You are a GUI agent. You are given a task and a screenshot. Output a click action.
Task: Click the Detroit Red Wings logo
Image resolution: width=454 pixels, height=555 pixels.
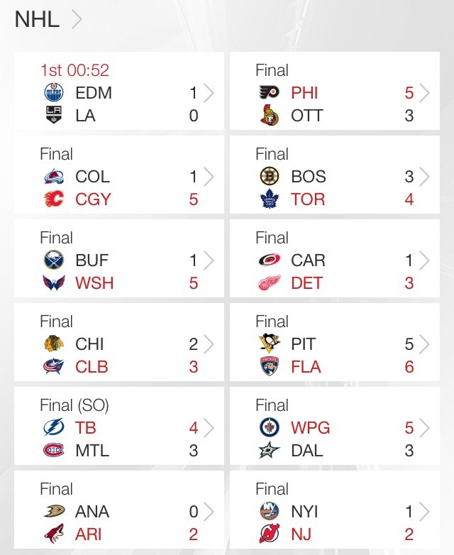point(270,282)
